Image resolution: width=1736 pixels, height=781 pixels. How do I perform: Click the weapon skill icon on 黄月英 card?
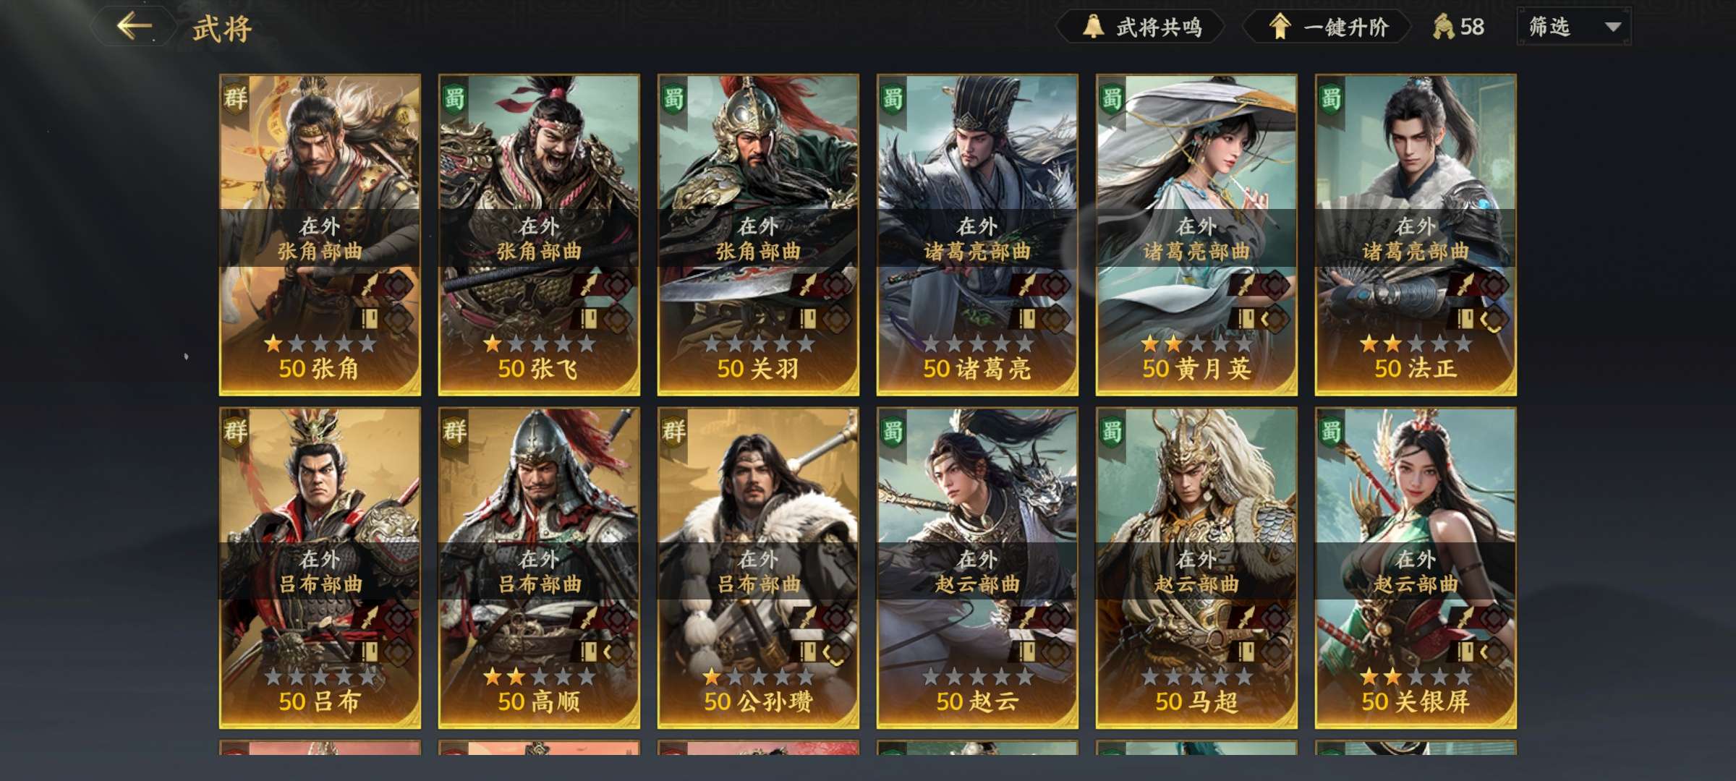coord(1246,285)
